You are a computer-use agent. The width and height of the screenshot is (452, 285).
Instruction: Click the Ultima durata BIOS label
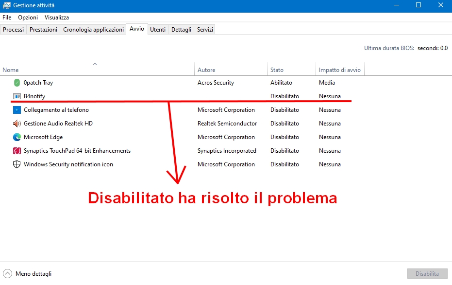[x=389, y=48]
